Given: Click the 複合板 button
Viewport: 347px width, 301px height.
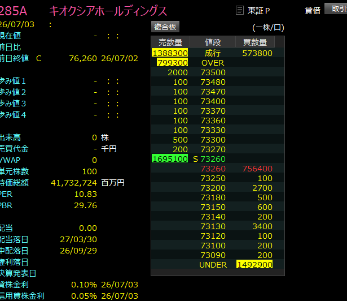Looking at the screenshot, I should [x=165, y=27].
